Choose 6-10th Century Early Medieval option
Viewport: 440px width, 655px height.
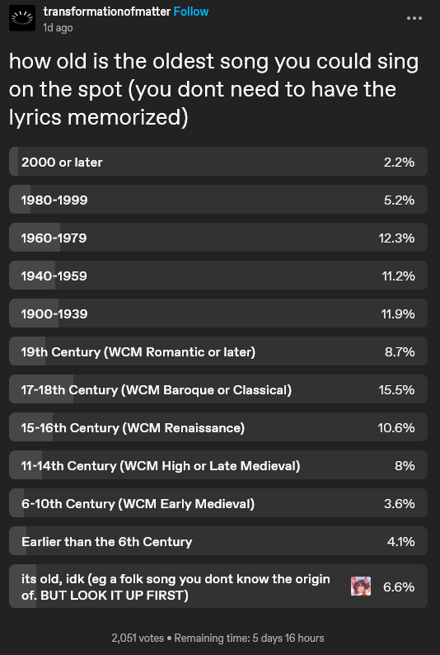[x=218, y=503]
